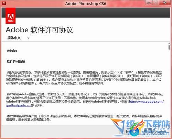This screenshot has height=139, width=172.
Task: Select the 简体中文 language selector
Action: pyautogui.click(x=18, y=38)
